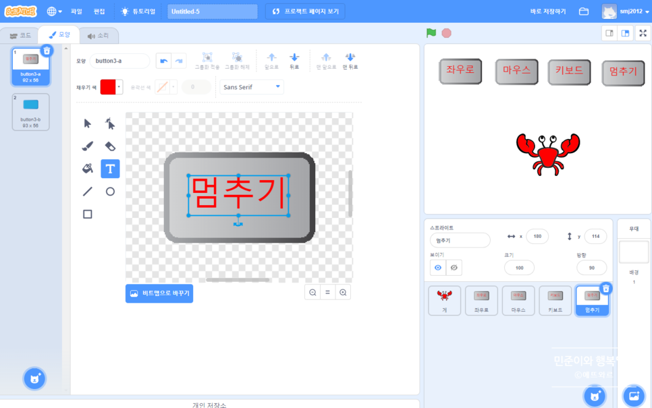Image resolution: width=652 pixels, height=408 pixels.
Task: Choose the Reshape tool
Action: [x=110, y=123]
